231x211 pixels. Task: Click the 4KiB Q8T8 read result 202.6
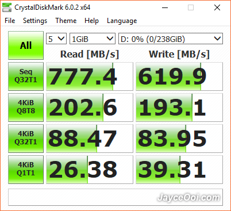coord(90,108)
